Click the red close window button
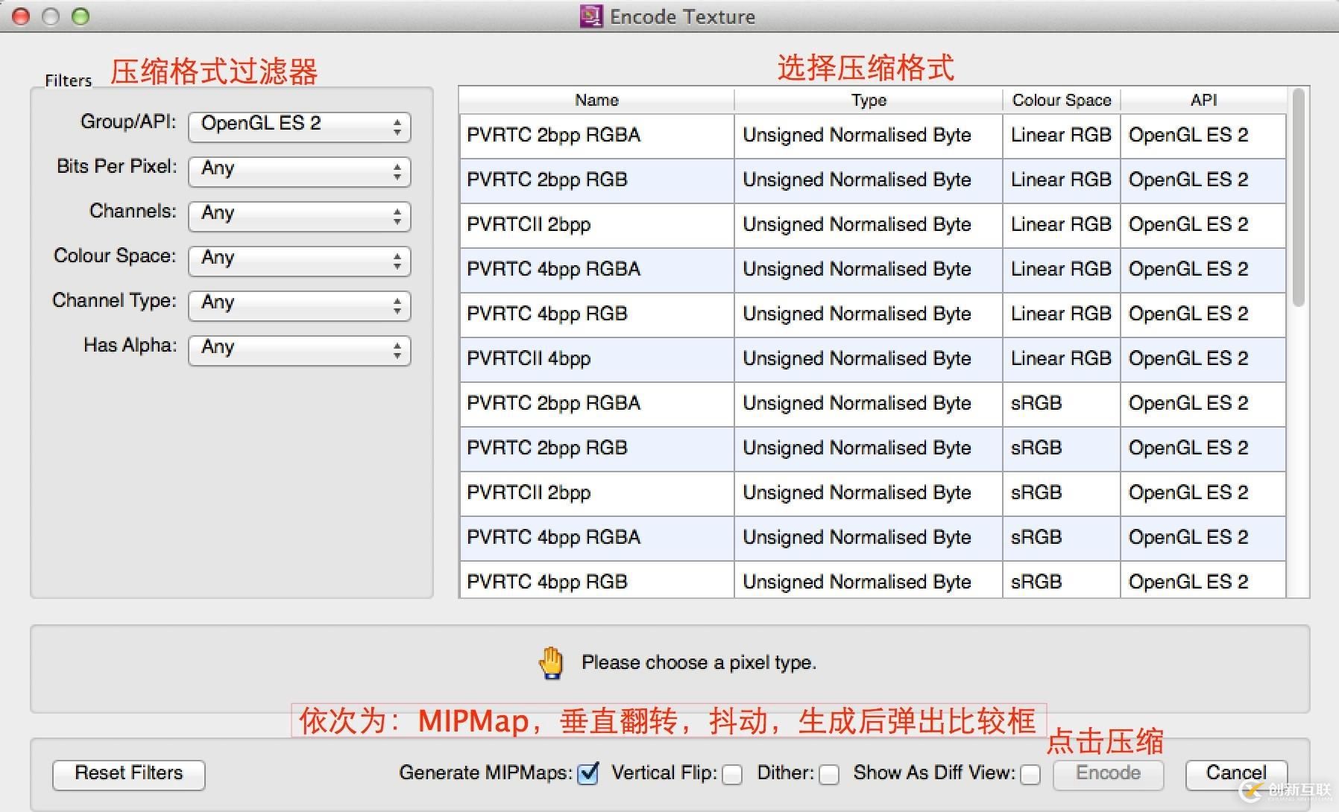1339x812 pixels. pos(22,16)
